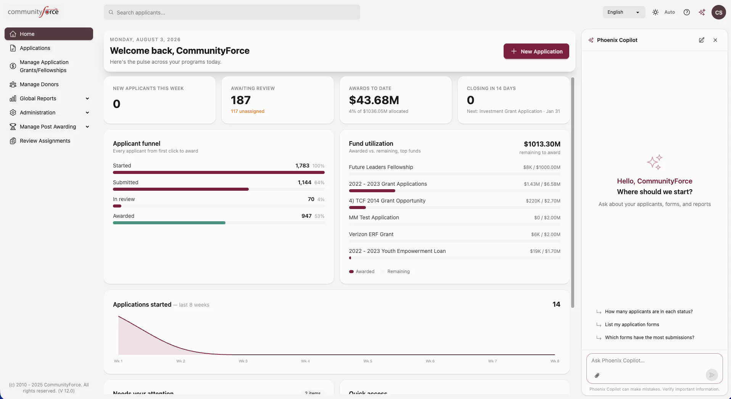This screenshot has width=731, height=399.
Task: Expand the Manage Post Awarding chevron
Action: [x=87, y=127]
